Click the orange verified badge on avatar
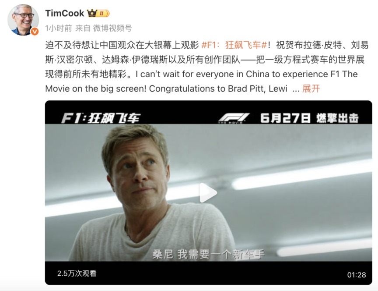Screen dimensions: 378x291 35,31
